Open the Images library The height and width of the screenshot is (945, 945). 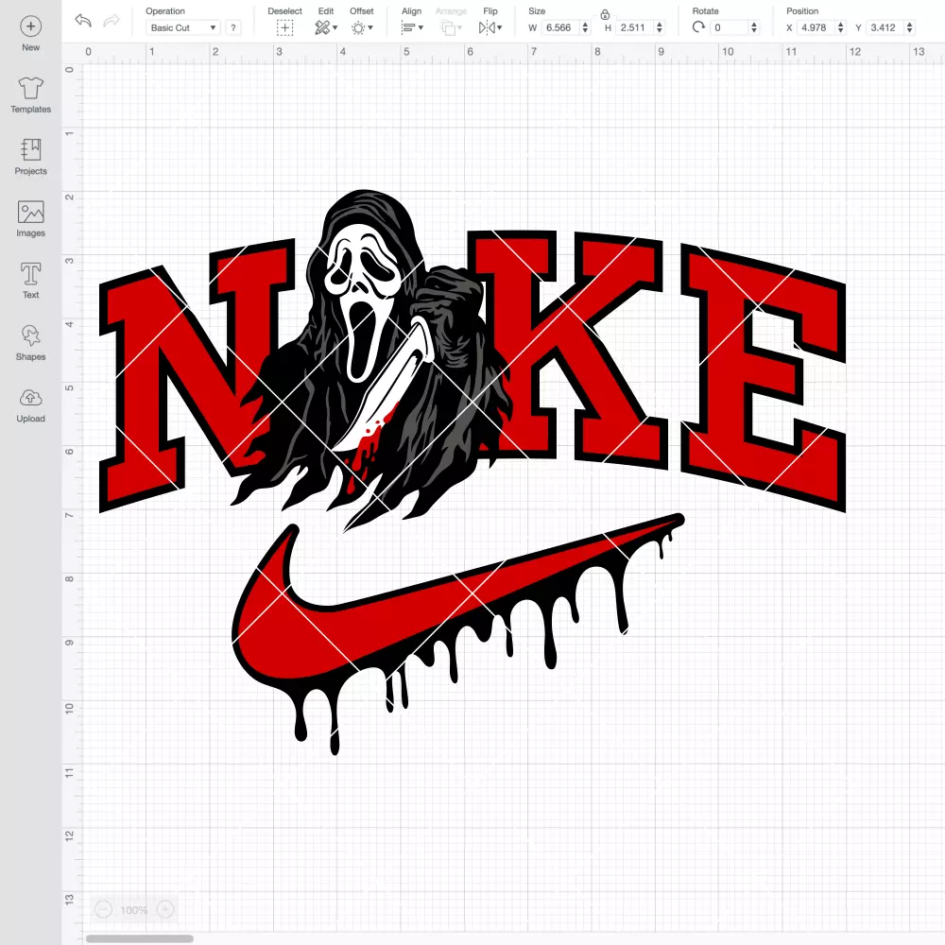(31, 219)
